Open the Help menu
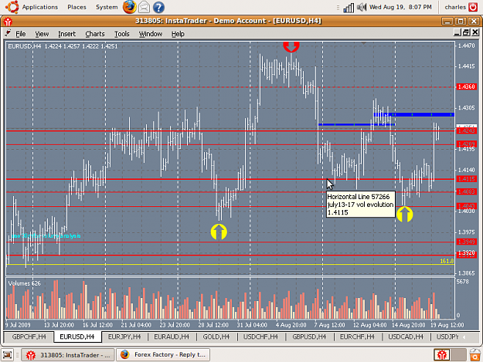Viewport: 483px width, 362px height. point(178,34)
